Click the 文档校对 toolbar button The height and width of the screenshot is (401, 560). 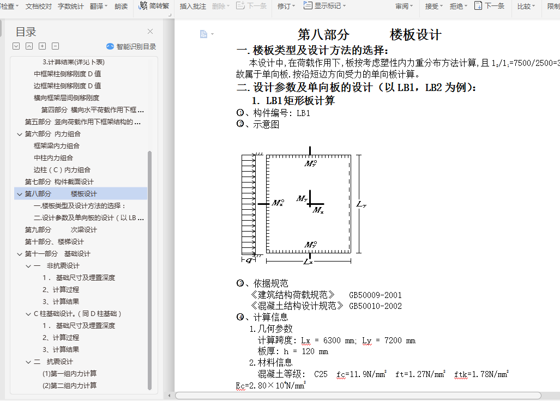[39, 7]
